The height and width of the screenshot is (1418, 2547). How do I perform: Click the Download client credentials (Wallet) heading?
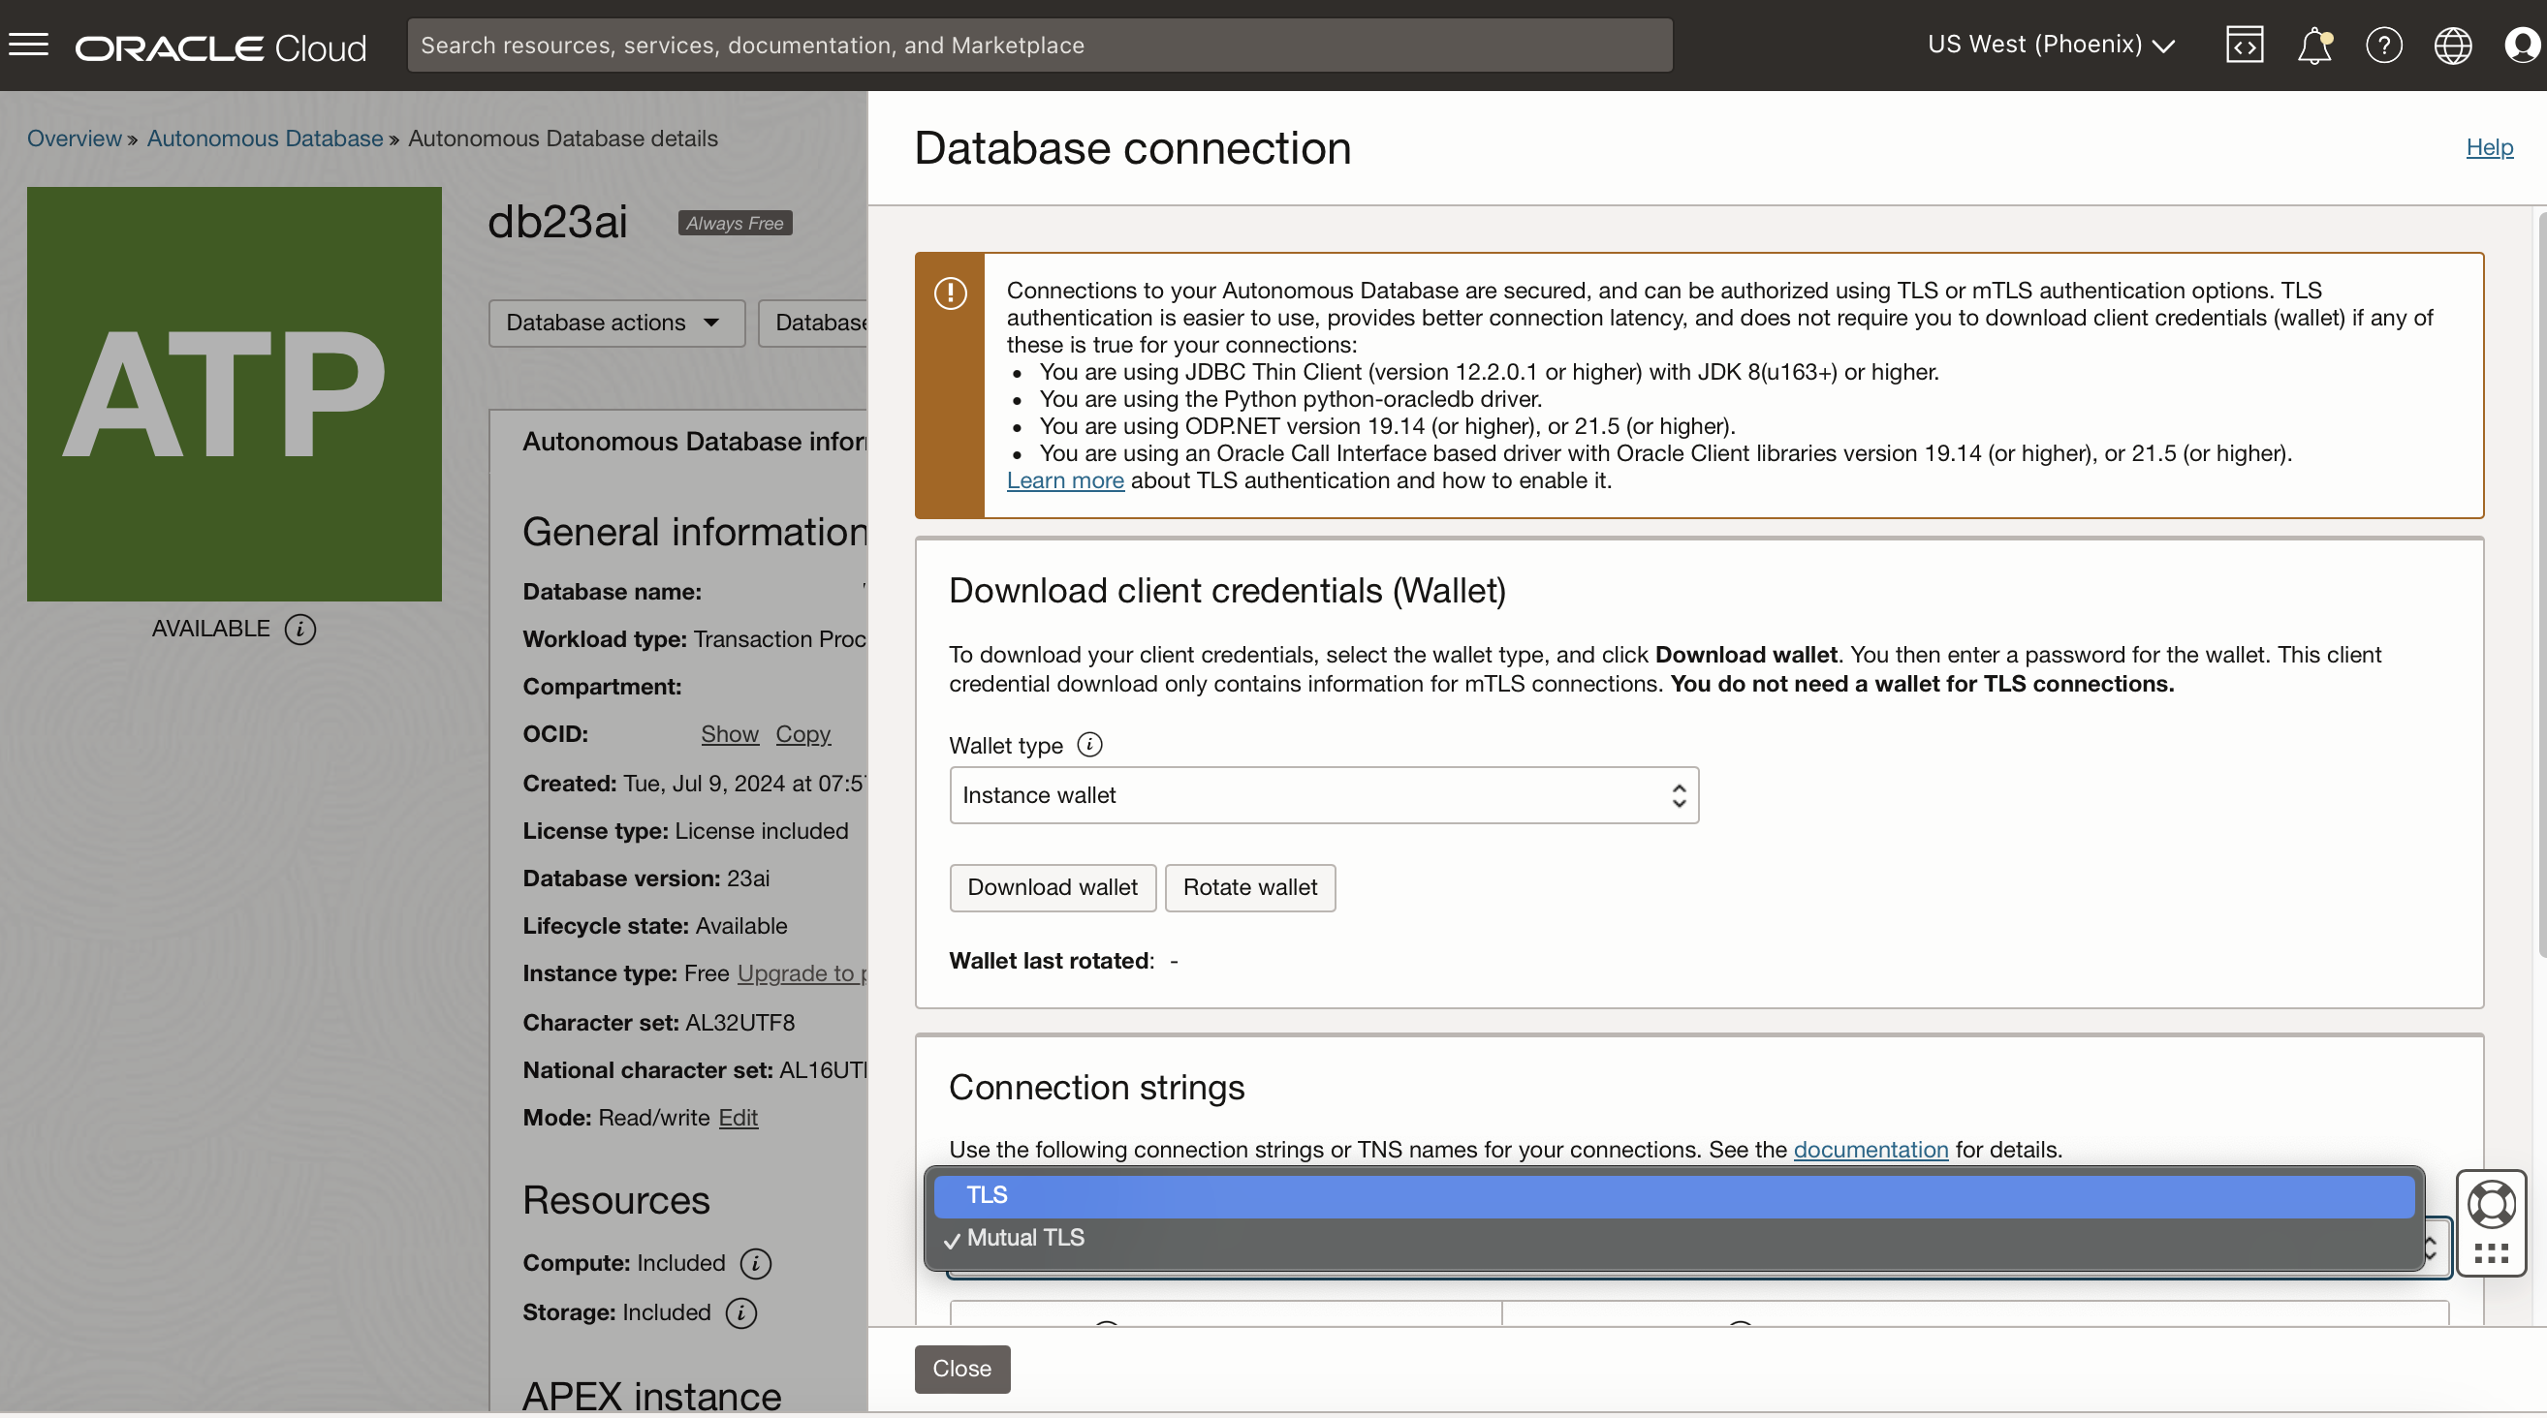point(1227,591)
